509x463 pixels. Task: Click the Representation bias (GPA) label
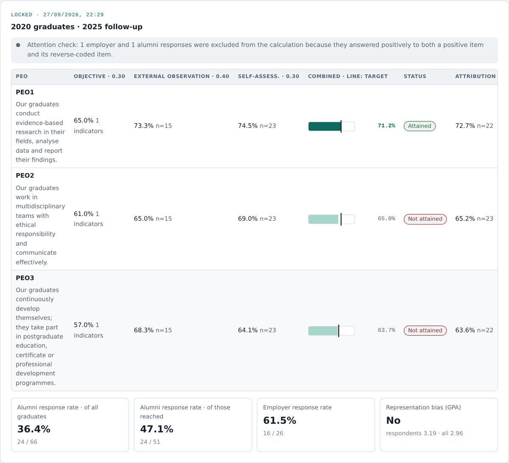tap(423, 407)
